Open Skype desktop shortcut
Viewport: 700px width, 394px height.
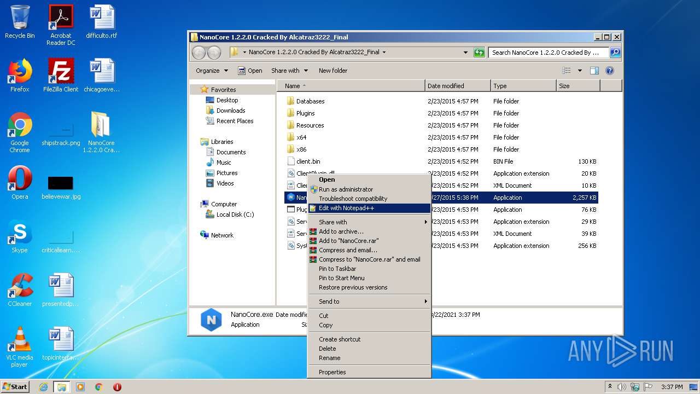point(20,236)
